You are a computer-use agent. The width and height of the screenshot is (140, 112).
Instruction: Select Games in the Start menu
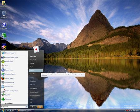tap(36, 70)
